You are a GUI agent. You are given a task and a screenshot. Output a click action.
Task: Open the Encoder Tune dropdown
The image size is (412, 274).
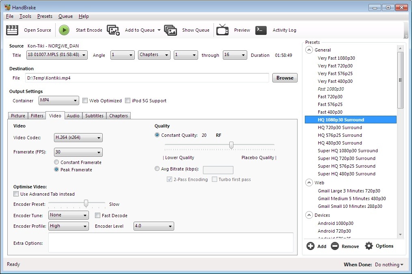pyautogui.click(x=68, y=215)
